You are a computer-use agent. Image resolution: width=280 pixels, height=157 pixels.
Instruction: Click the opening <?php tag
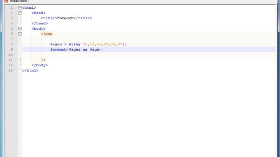[47, 34]
